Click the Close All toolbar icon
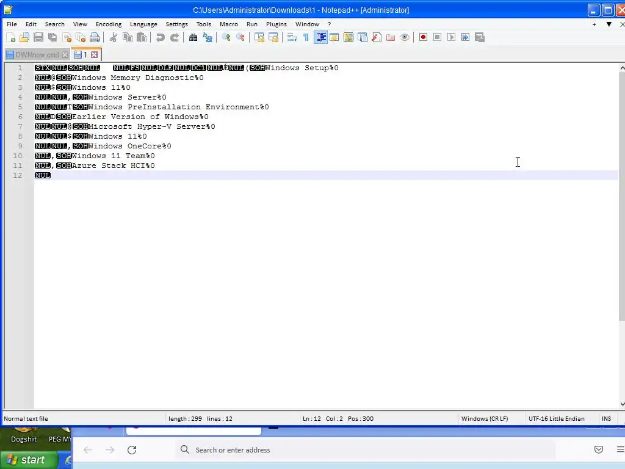The height and width of the screenshot is (469, 625). click(x=81, y=37)
